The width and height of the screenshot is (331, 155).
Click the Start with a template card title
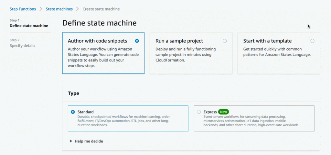267,41
